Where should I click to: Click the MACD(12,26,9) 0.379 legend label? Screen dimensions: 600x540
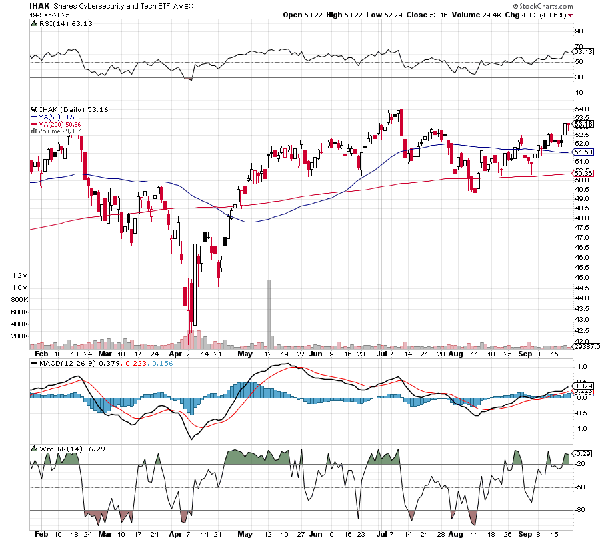pos(75,364)
